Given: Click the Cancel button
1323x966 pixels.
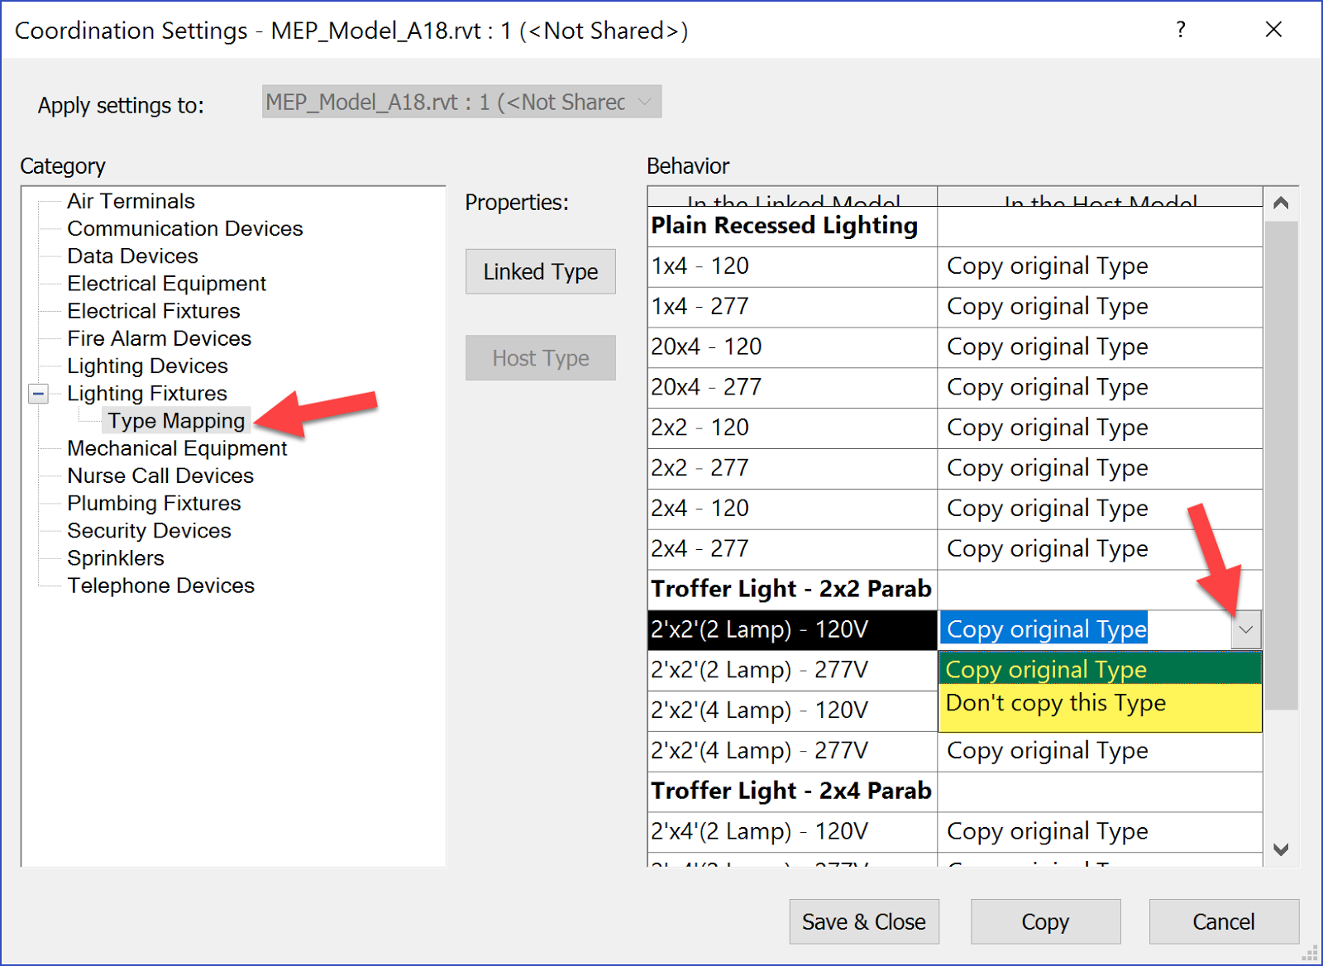Looking at the screenshot, I should (x=1224, y=921).
